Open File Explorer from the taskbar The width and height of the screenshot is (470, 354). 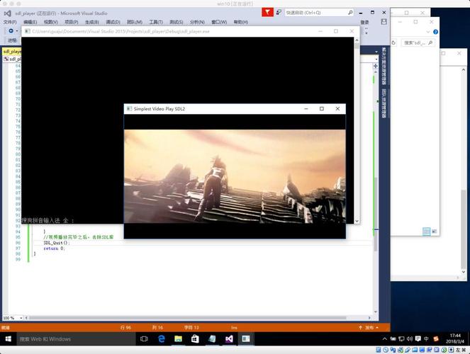179,338
